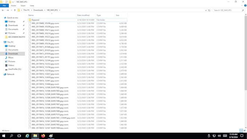Switch to Large icons view layout icon
Viewport: 247px width, 139px height.
(x=244, y=131)
